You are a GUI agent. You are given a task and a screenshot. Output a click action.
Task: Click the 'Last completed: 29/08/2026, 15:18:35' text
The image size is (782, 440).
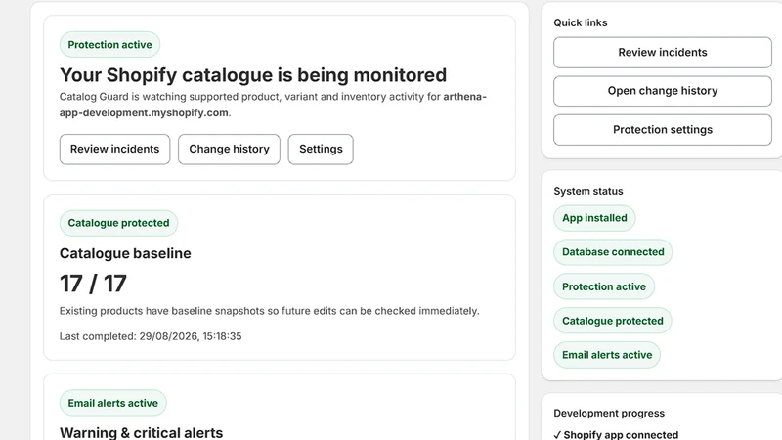(x=151, y=336)
